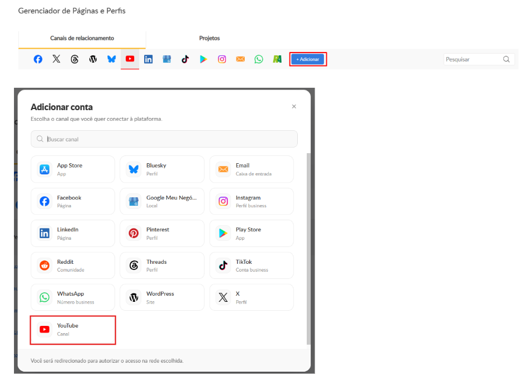Click the magnifier icon in Pesquisar field
Viewport: 528px width, 384px height.
click(506, 59)
